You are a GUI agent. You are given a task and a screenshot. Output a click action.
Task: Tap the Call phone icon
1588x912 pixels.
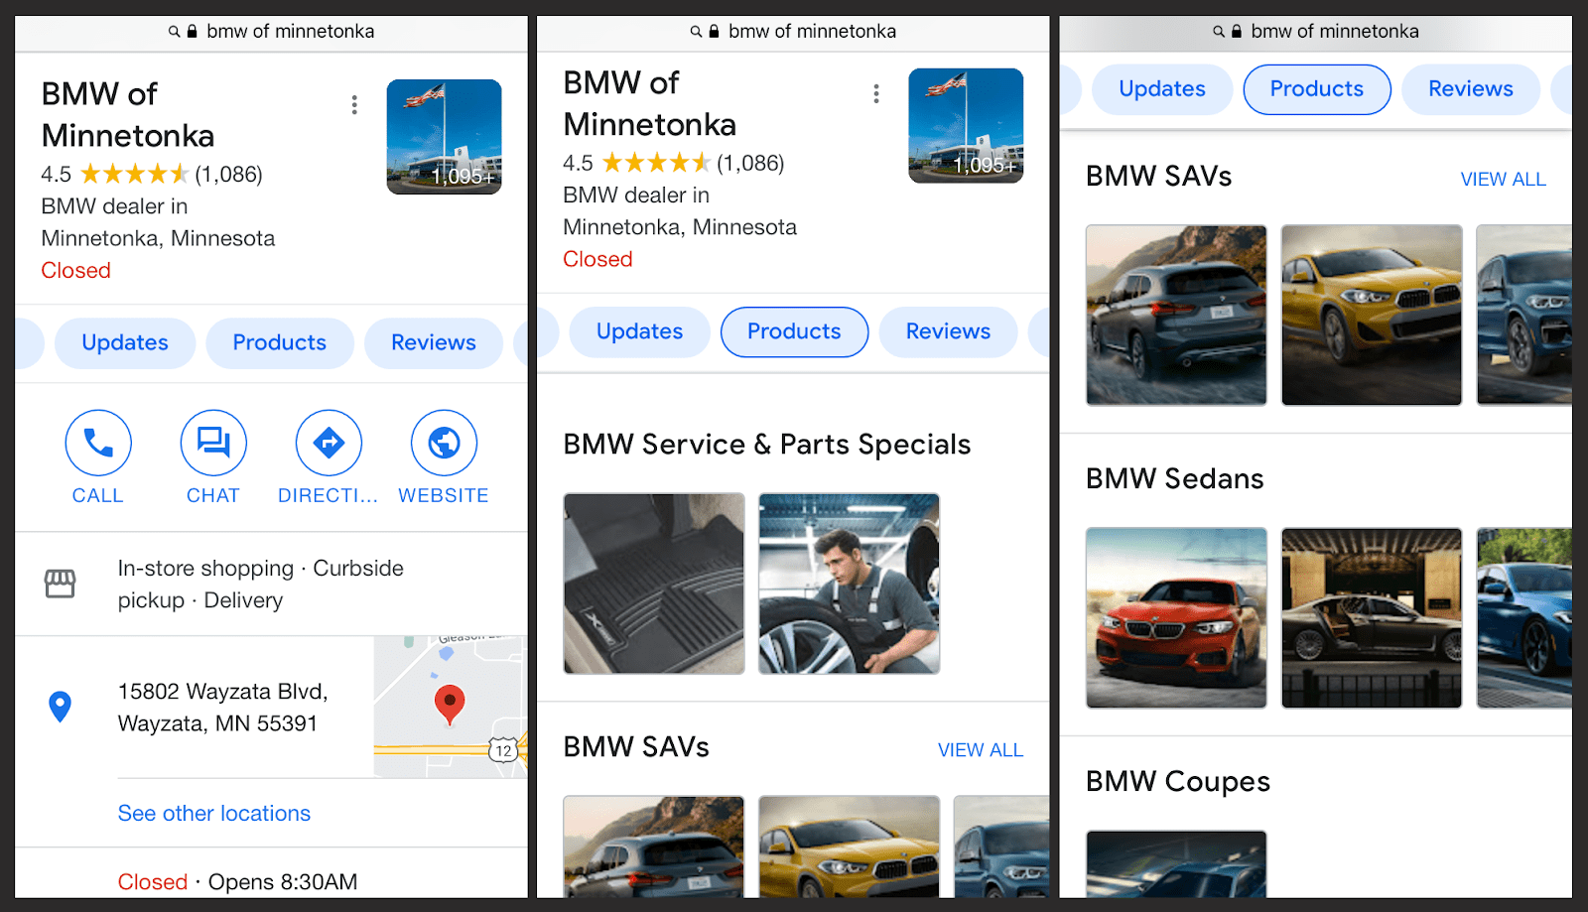(x=98, y=443)
